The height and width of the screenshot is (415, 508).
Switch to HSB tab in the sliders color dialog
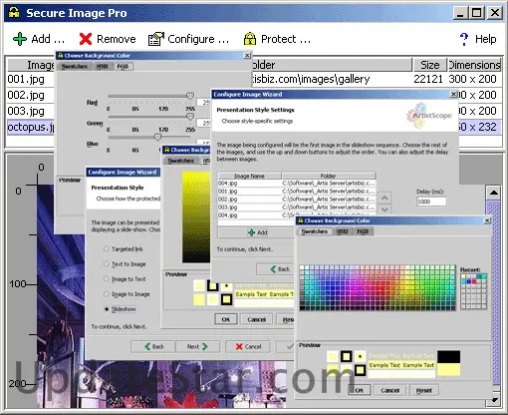pos(103,66)
